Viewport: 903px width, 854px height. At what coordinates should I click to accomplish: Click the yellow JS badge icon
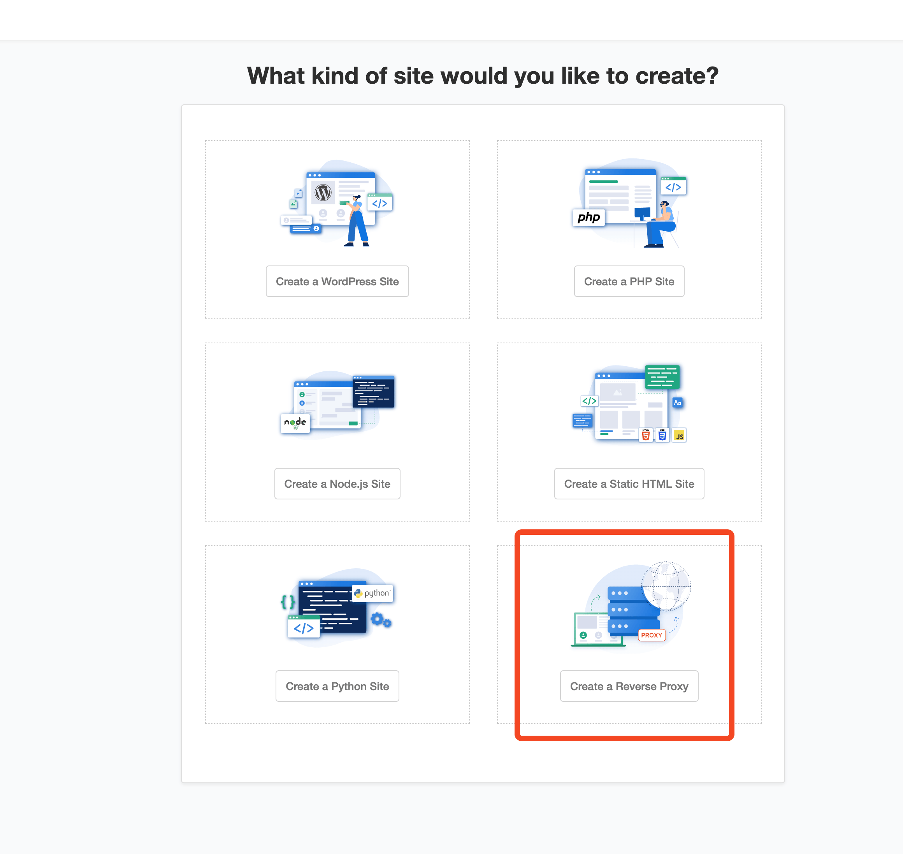tap(679, 436)
